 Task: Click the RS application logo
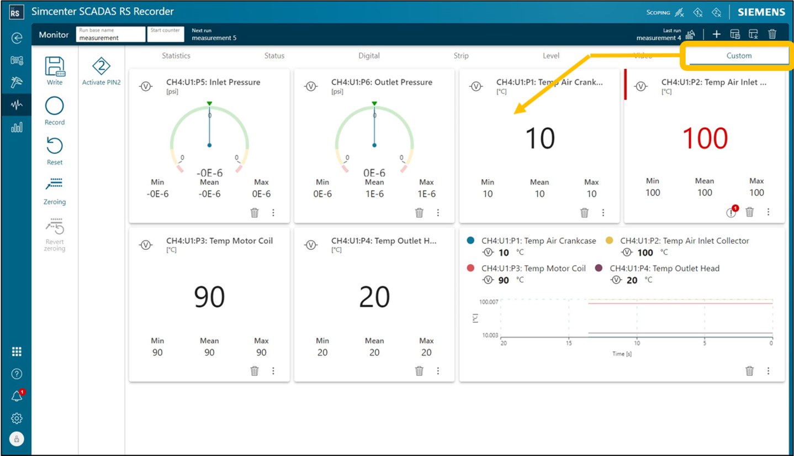(17, 12)
